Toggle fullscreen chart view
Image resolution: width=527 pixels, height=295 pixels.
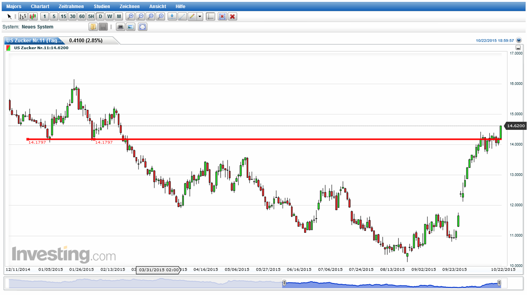[142, 27]
